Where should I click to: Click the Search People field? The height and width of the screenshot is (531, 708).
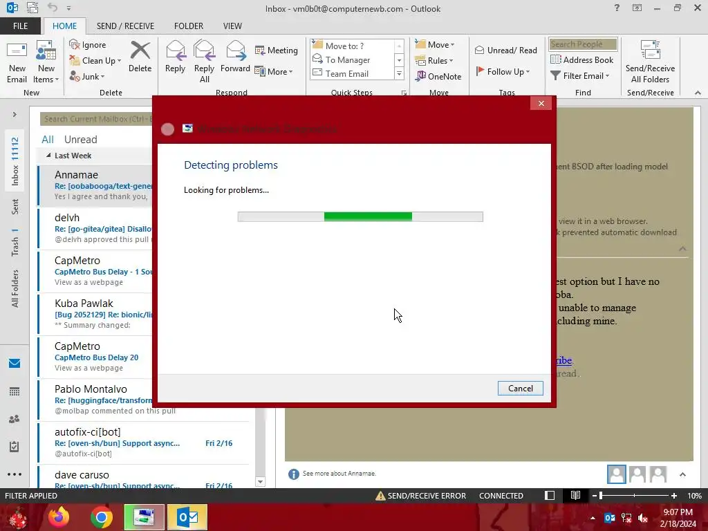point(583,44)
